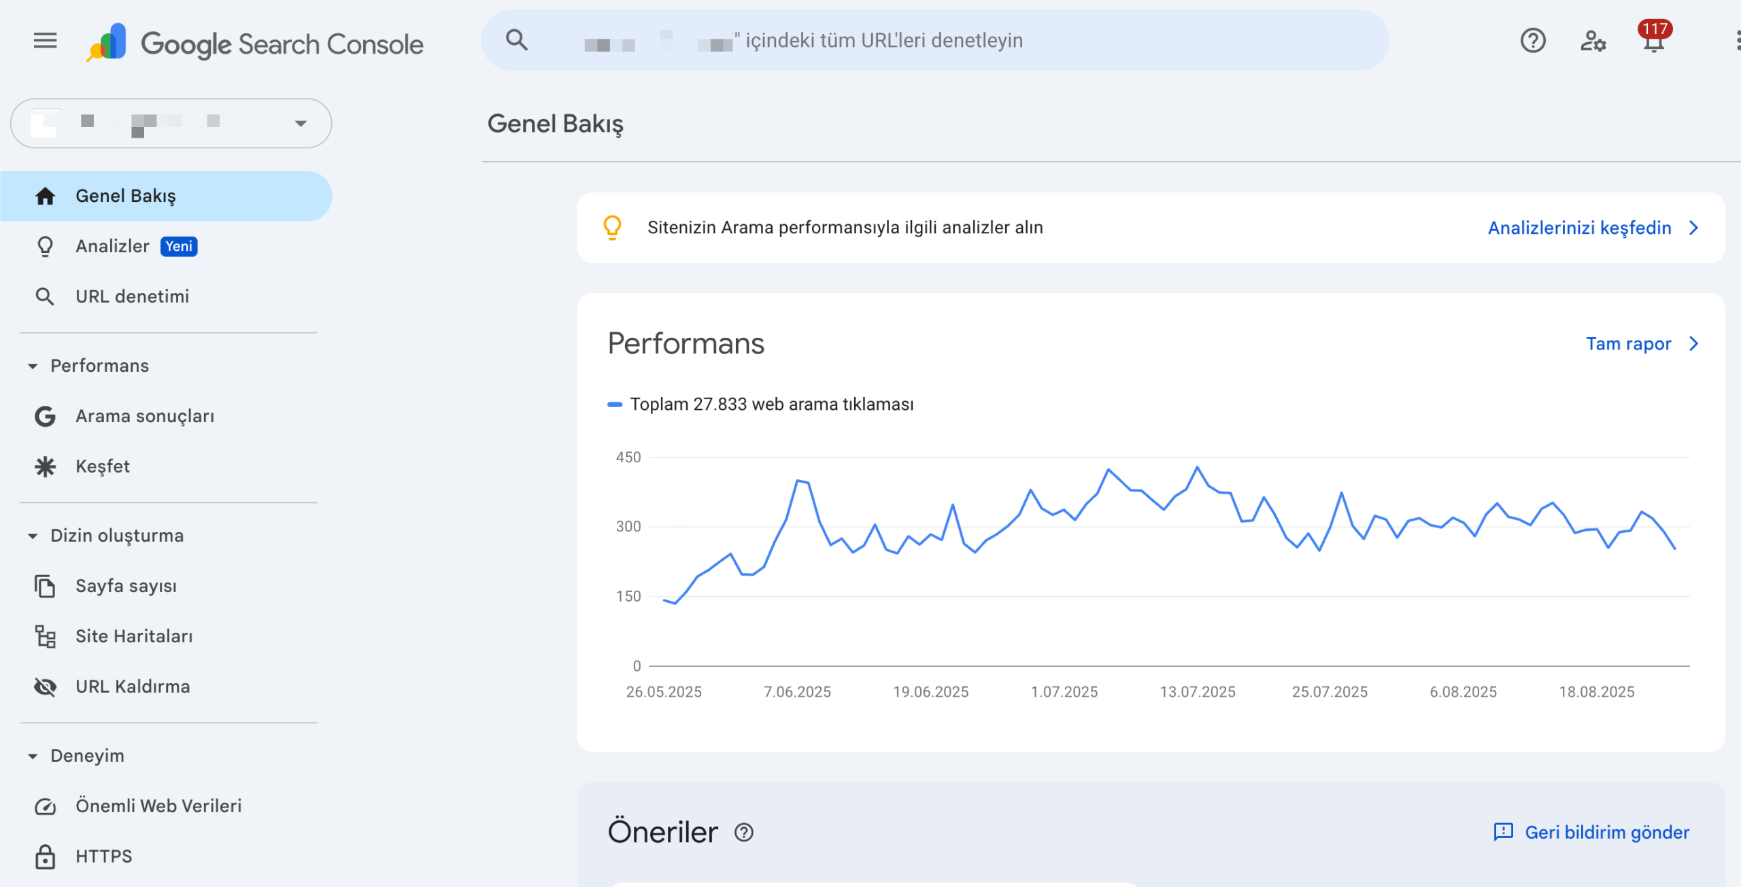Click the search magnifier icon in URL bar
The image size is (1741, 887).
tap(517, 40)
